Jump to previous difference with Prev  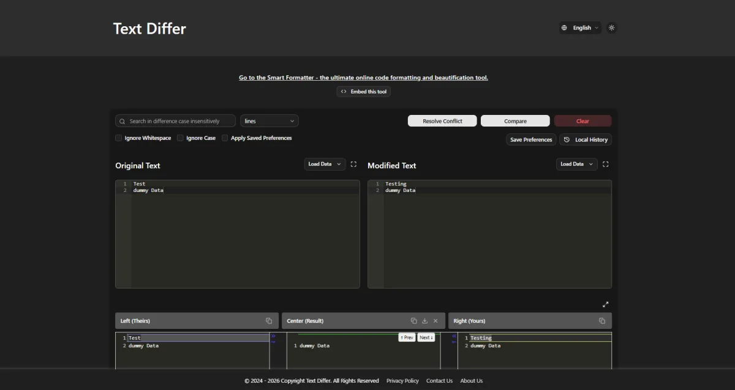(407, 337)
